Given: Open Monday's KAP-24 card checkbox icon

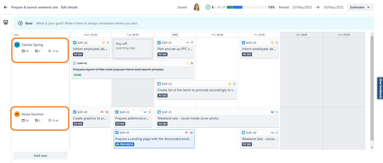Looking at the screenshot, I should [x=74, y=43].
